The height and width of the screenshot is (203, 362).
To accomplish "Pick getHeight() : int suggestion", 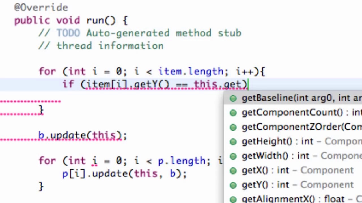I will click(x=293, y=141).
